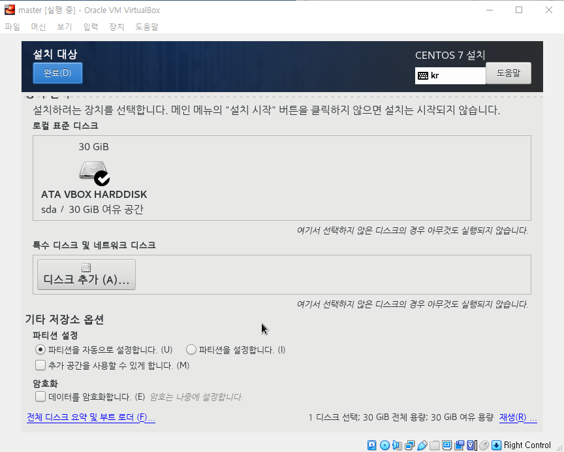Click the mouse integration status icon
This screenshot has height=452, width=564.
click(x=484, y=445)
